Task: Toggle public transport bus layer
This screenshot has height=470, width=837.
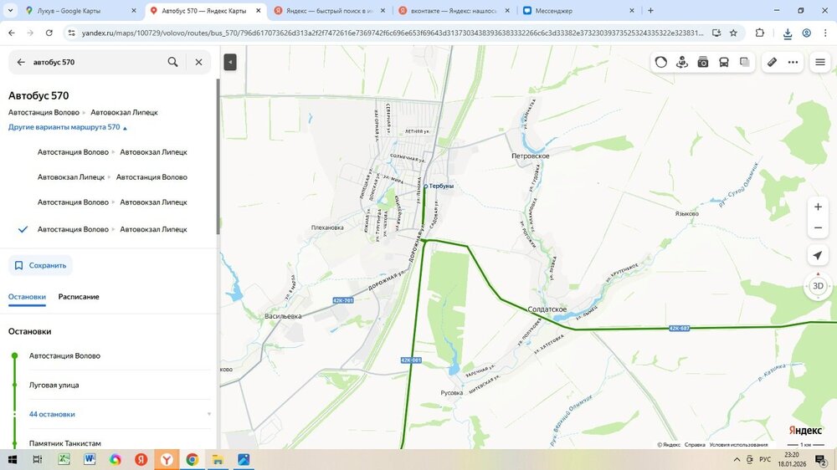Action: [723, 62]
